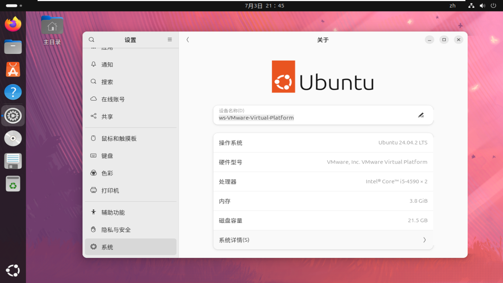Click the 关于 window title

point(323,40)
